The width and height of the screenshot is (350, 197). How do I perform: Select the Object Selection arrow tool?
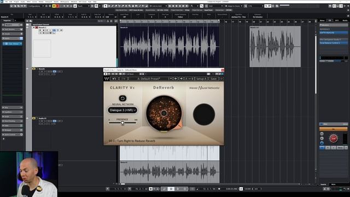pyautogui.click(x=106, y=6)
